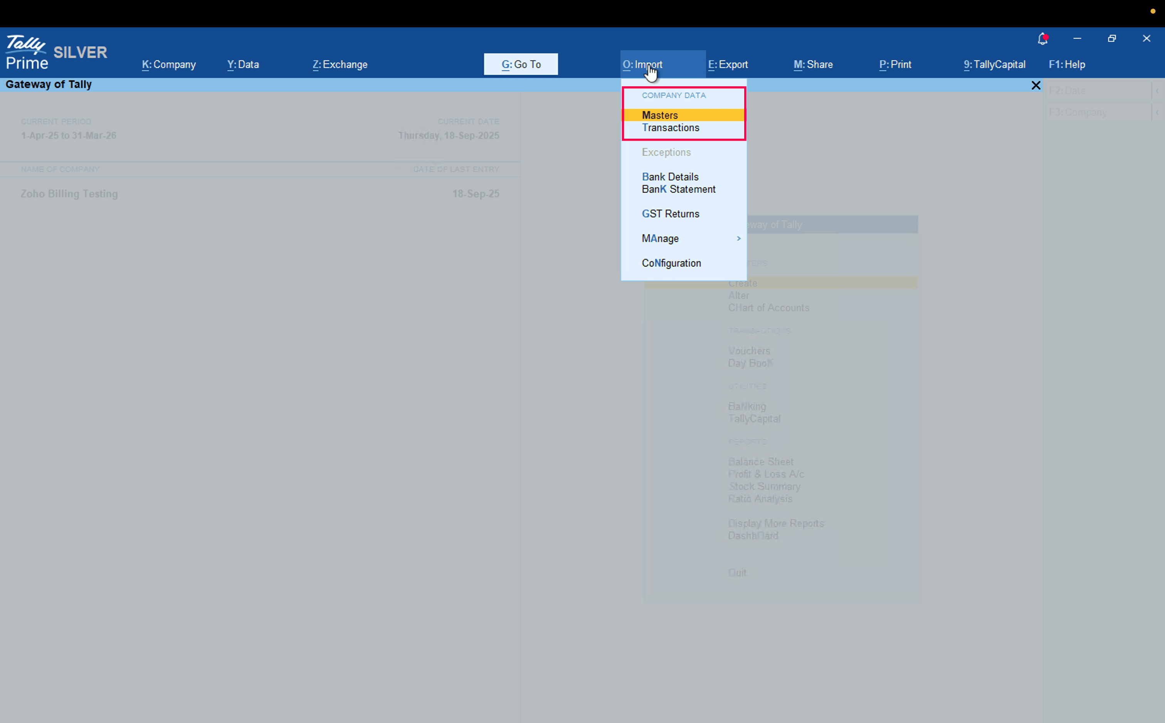Screen dimensions: 1165x723
Task: Open GST Returns import option
Action: pos(670,214)
